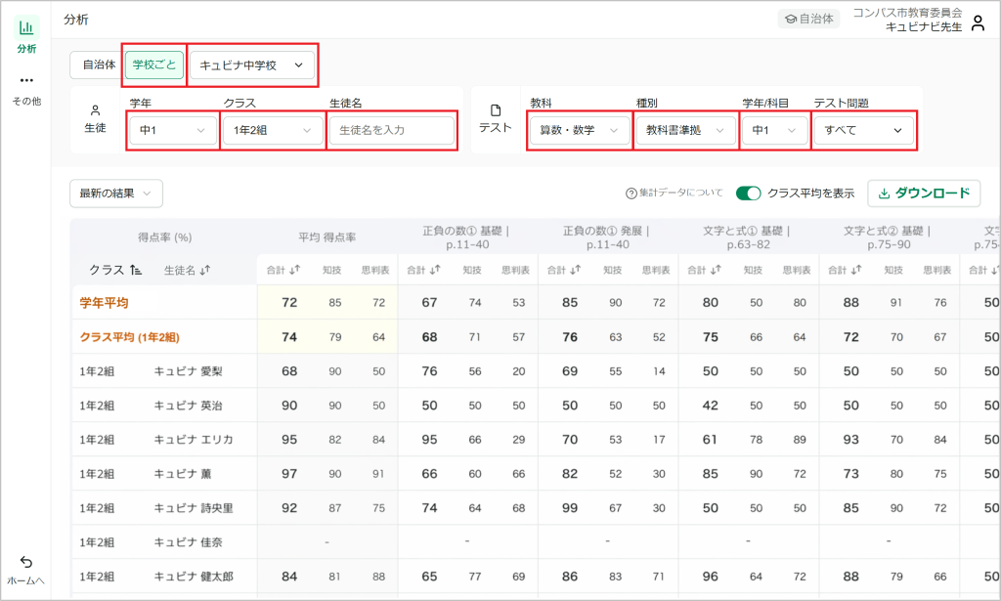Open the 学年/科目 dropdown showing 中1

774,130
